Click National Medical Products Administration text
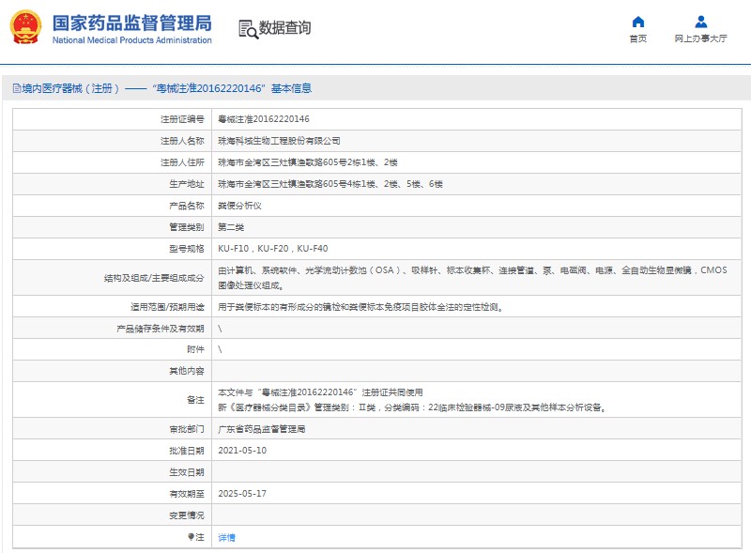751x553 pixels. (x=132, y=40)
